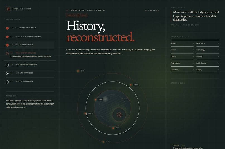Click the Military status dot
Screen dimensions: 225x149
[x=193, y=50]
